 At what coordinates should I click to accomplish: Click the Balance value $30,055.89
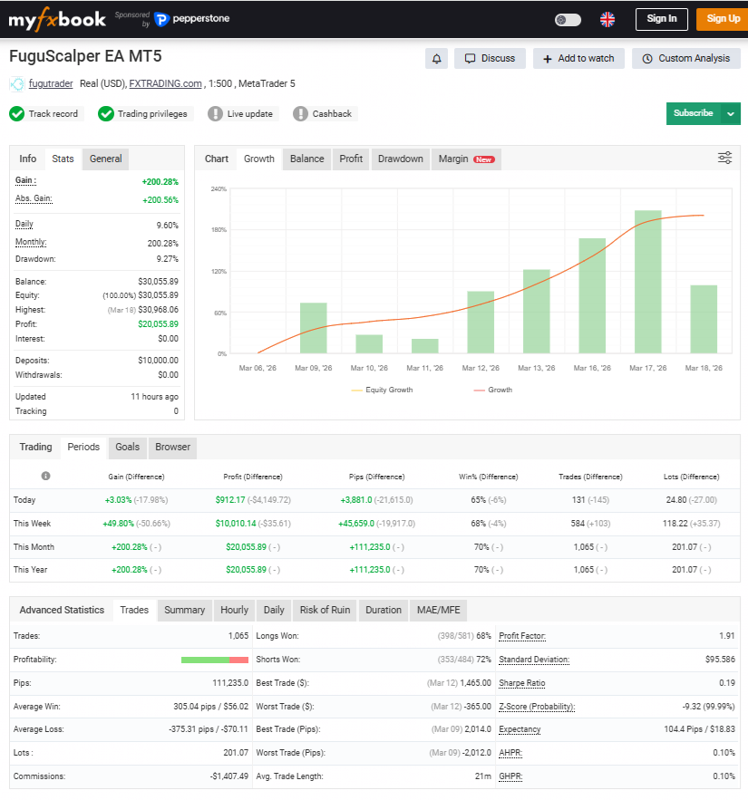(x=159, y=282)
